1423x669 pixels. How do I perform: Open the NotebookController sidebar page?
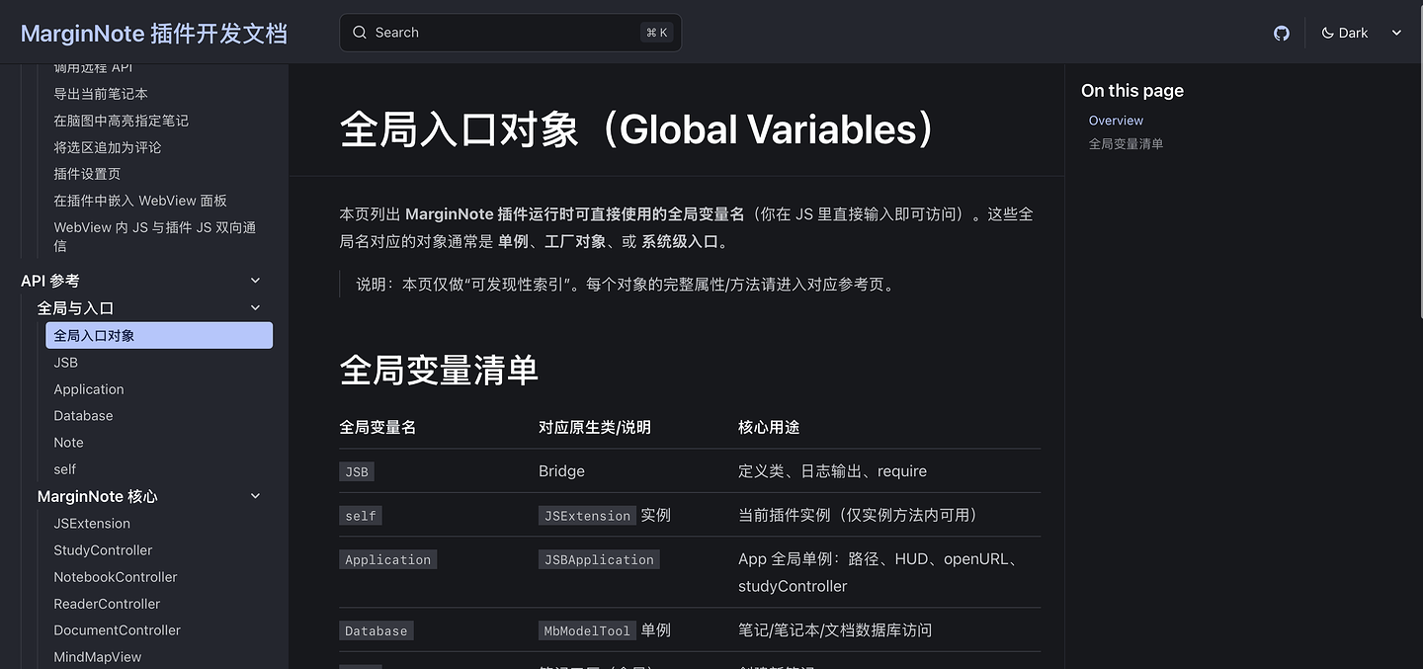coord(159,577)
